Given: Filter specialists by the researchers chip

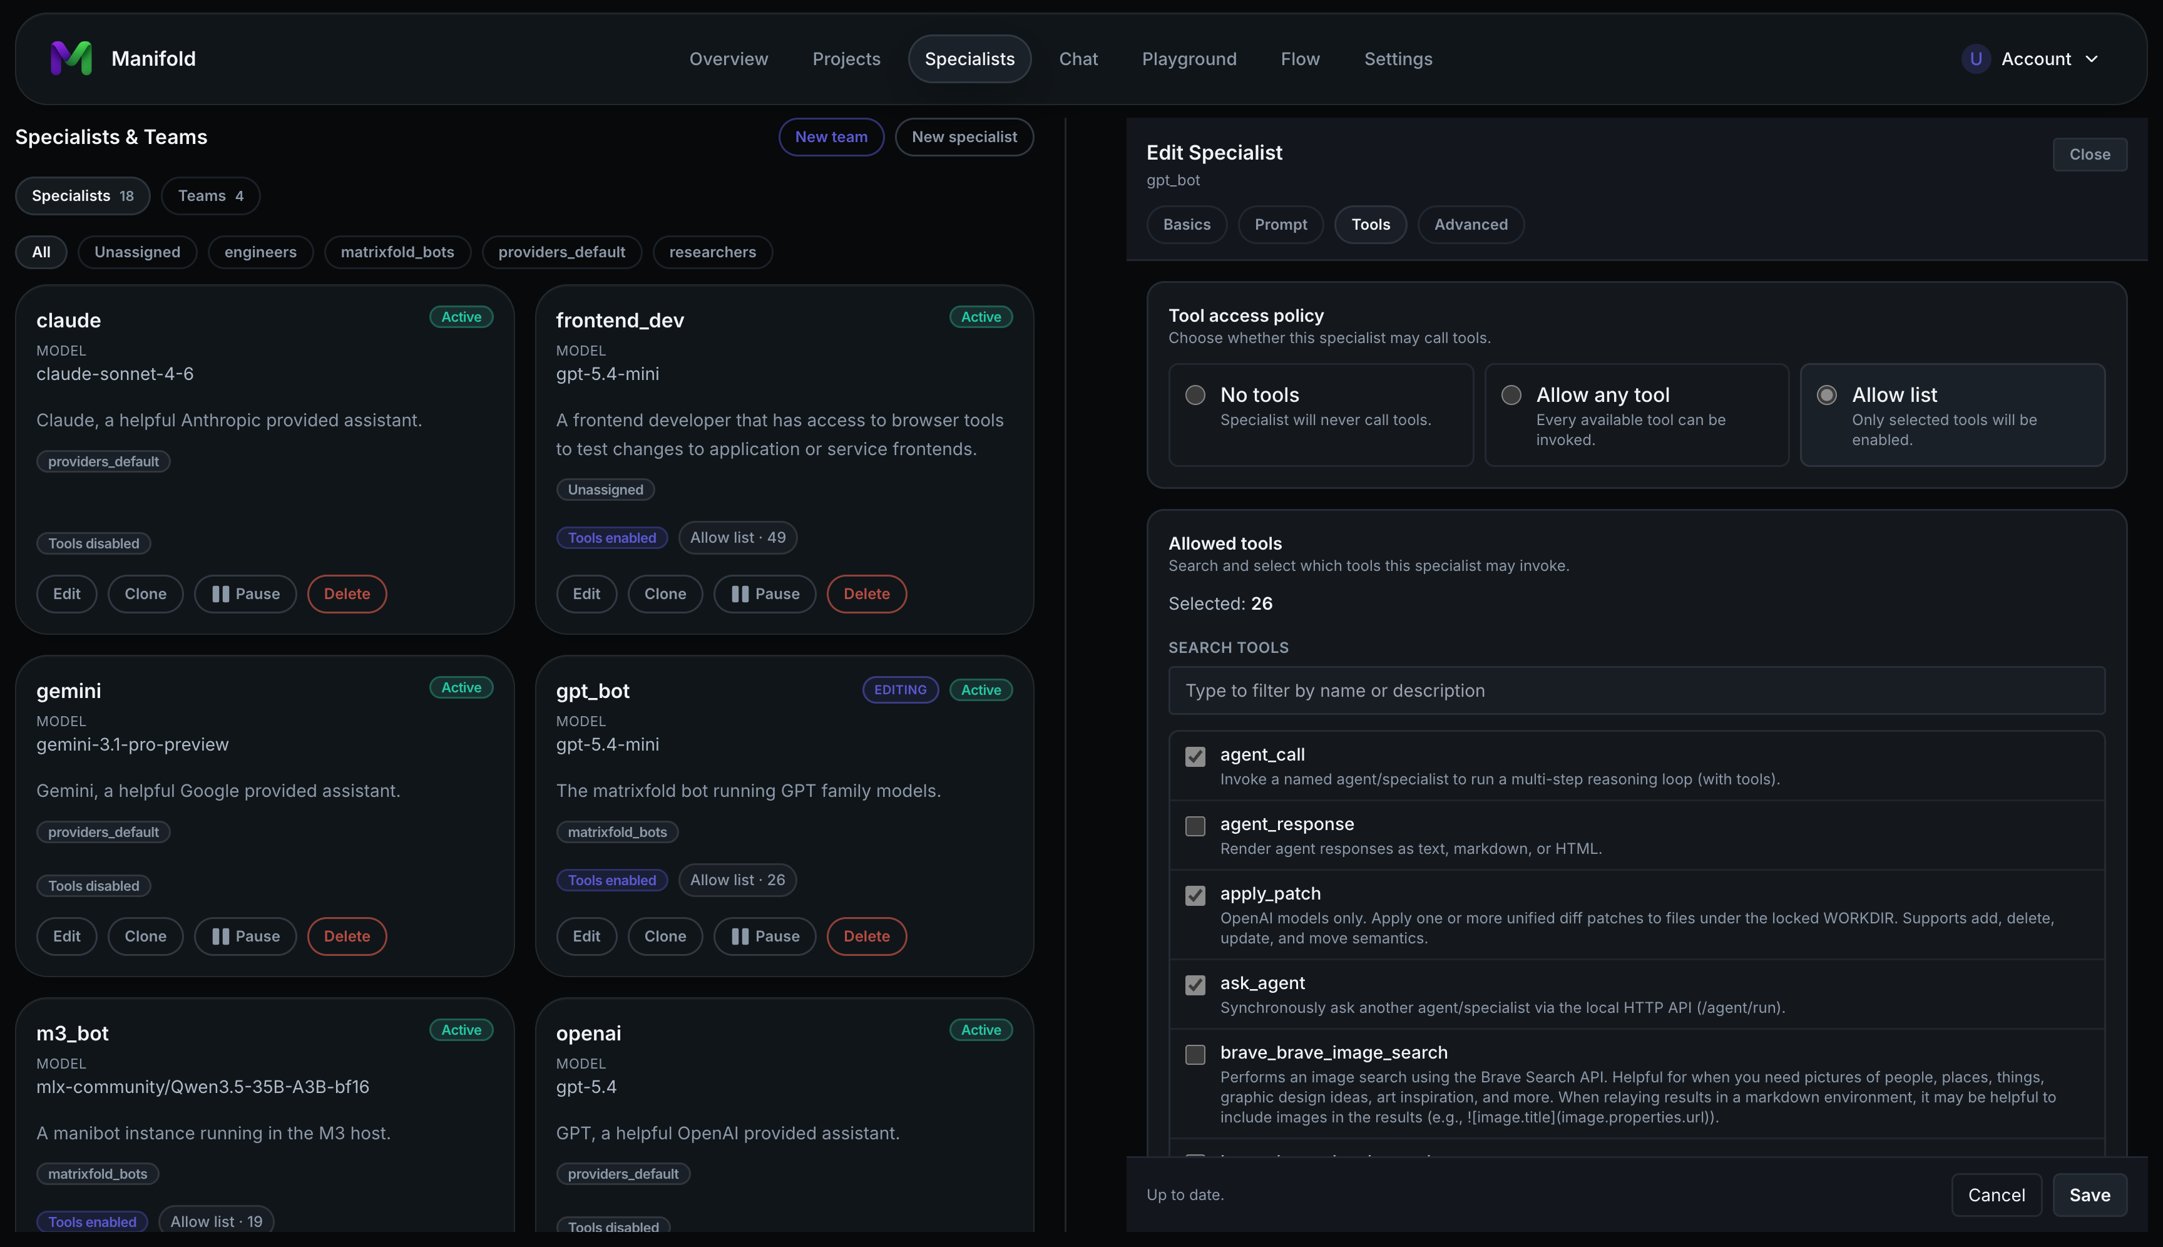Looking at the screenshot, I should point(712,252).
